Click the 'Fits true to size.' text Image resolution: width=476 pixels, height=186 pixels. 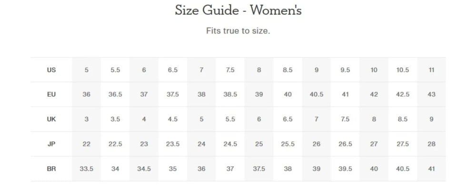coord(238,31)
